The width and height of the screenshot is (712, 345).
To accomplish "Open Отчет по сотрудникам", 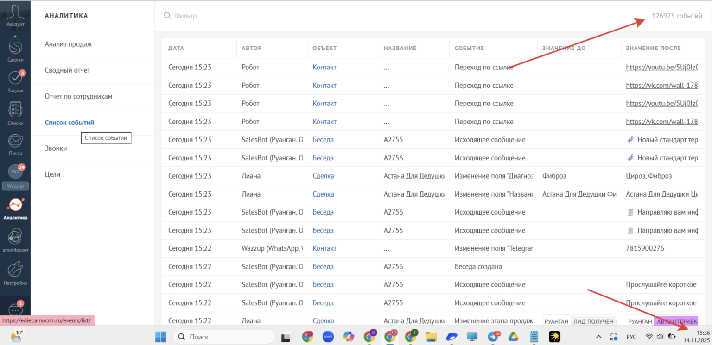I will pyautogui.click(x=78, y=97).
